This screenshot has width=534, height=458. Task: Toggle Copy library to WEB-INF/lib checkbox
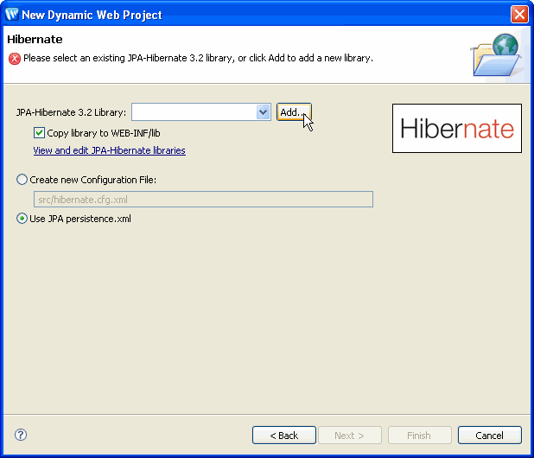pos(39,133)
